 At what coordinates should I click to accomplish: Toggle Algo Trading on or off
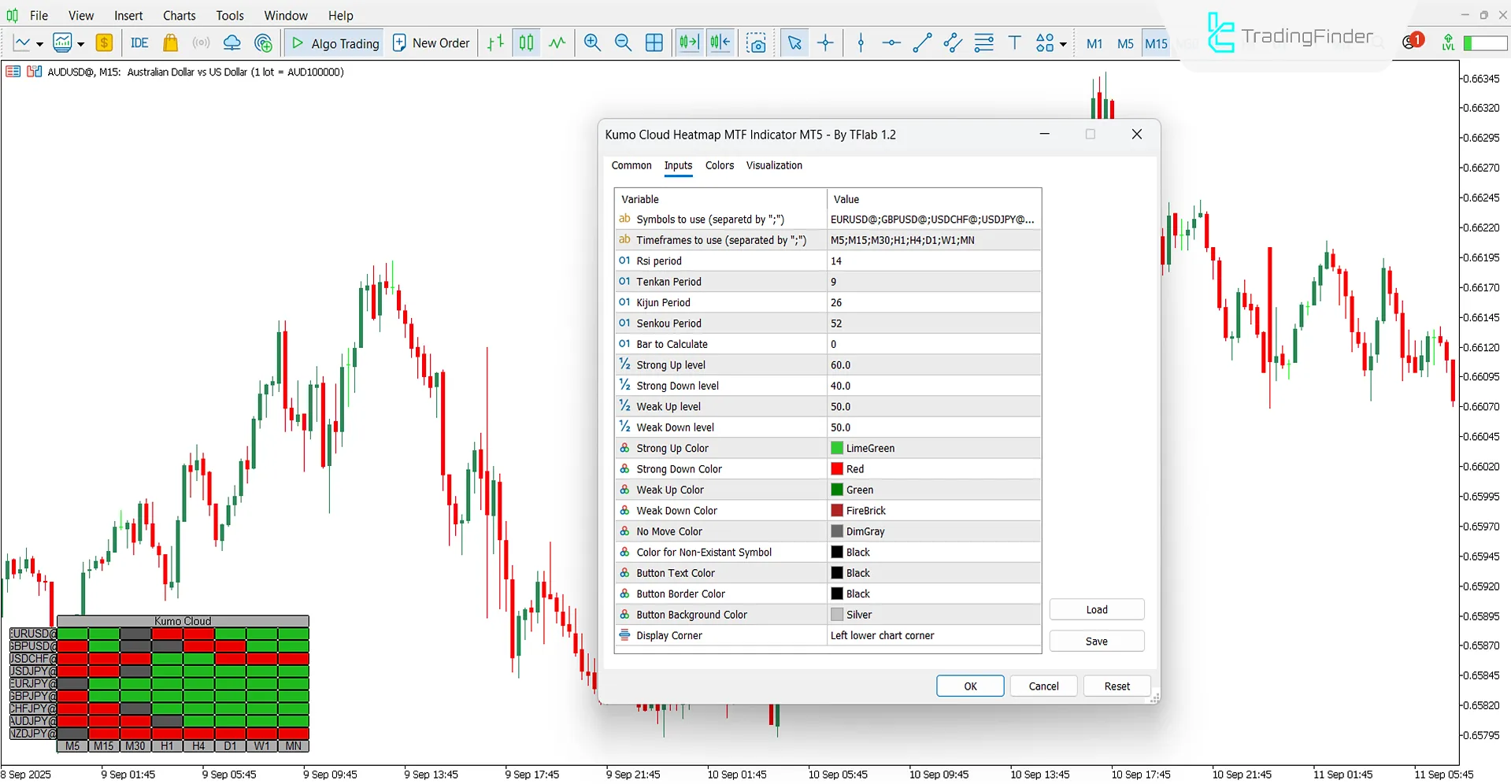[333, 43]
